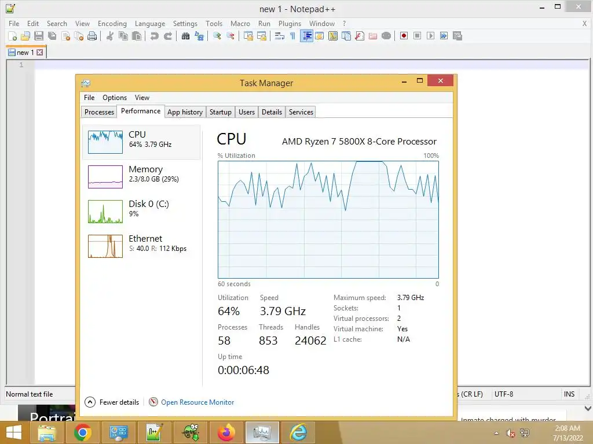
Task: Click the CPU utilization graph
Action: 328,220
